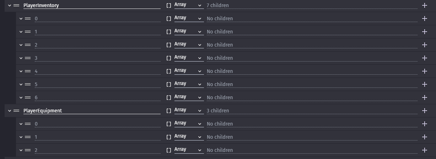Viewport: 436px width, 159px height.
Task: Click the '7 children' value on PlayerInventory
Action: 218,5
